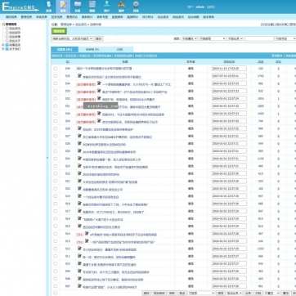
Task: Click title-image icon in row ID 517
Action: 79,211
